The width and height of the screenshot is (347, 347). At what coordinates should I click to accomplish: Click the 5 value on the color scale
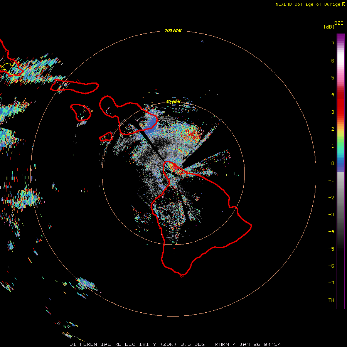pos(333,77)
